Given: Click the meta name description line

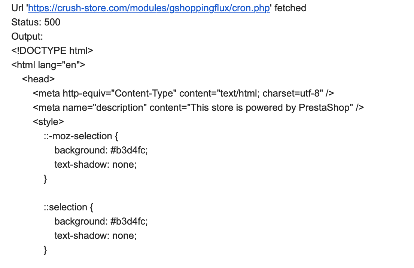Looking at the screenshot, I should (x=198, y=108).
